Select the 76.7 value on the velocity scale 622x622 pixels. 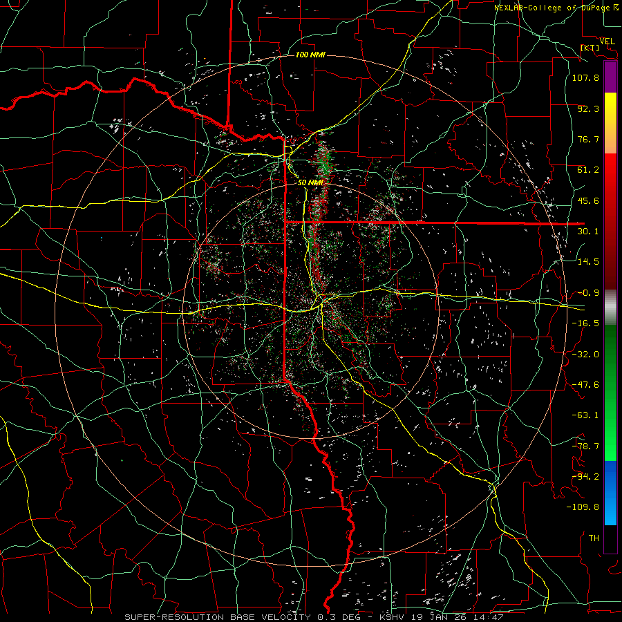[x=588, y=139]
